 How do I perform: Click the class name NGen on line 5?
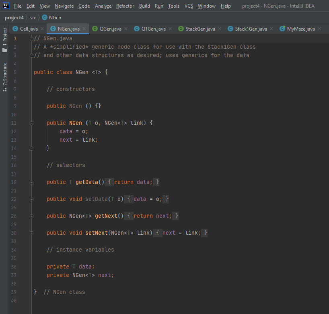[82, 72]
